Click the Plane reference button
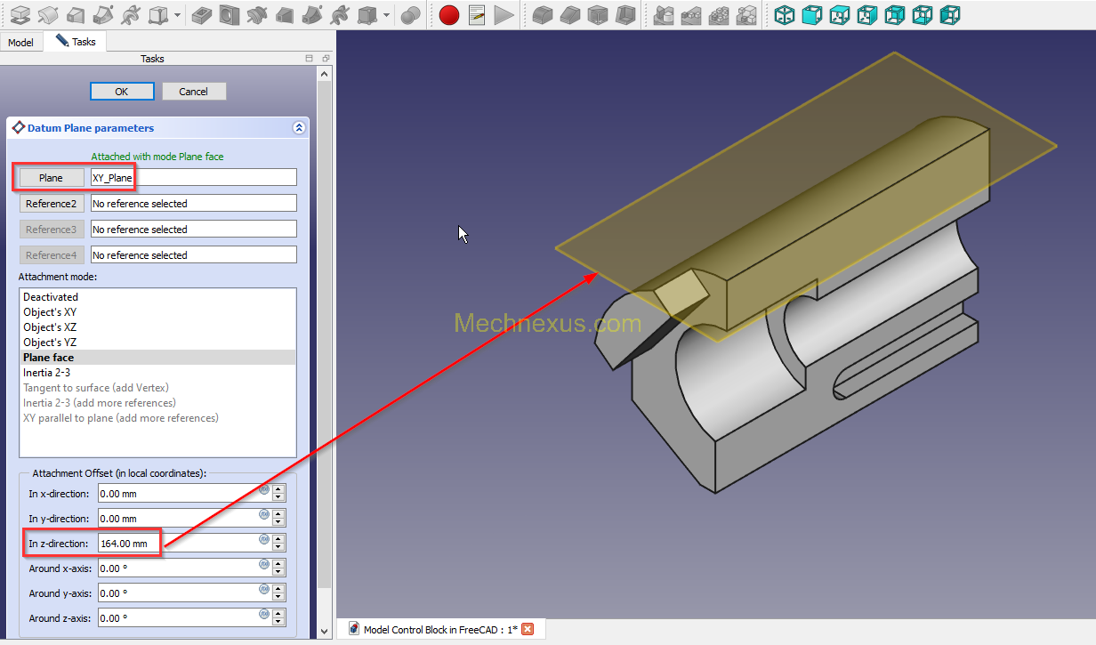1096x645 pixels. coord(51,178)
